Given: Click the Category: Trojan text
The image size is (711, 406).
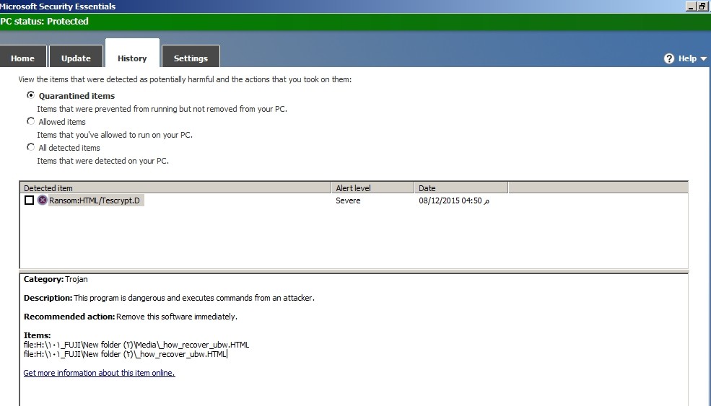Looking at the screenshot, I should [x=56, y=279].
